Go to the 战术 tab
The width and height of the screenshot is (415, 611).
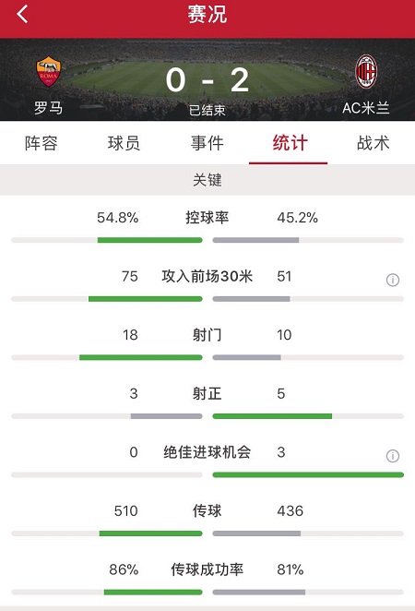click(x=373, y=143)
